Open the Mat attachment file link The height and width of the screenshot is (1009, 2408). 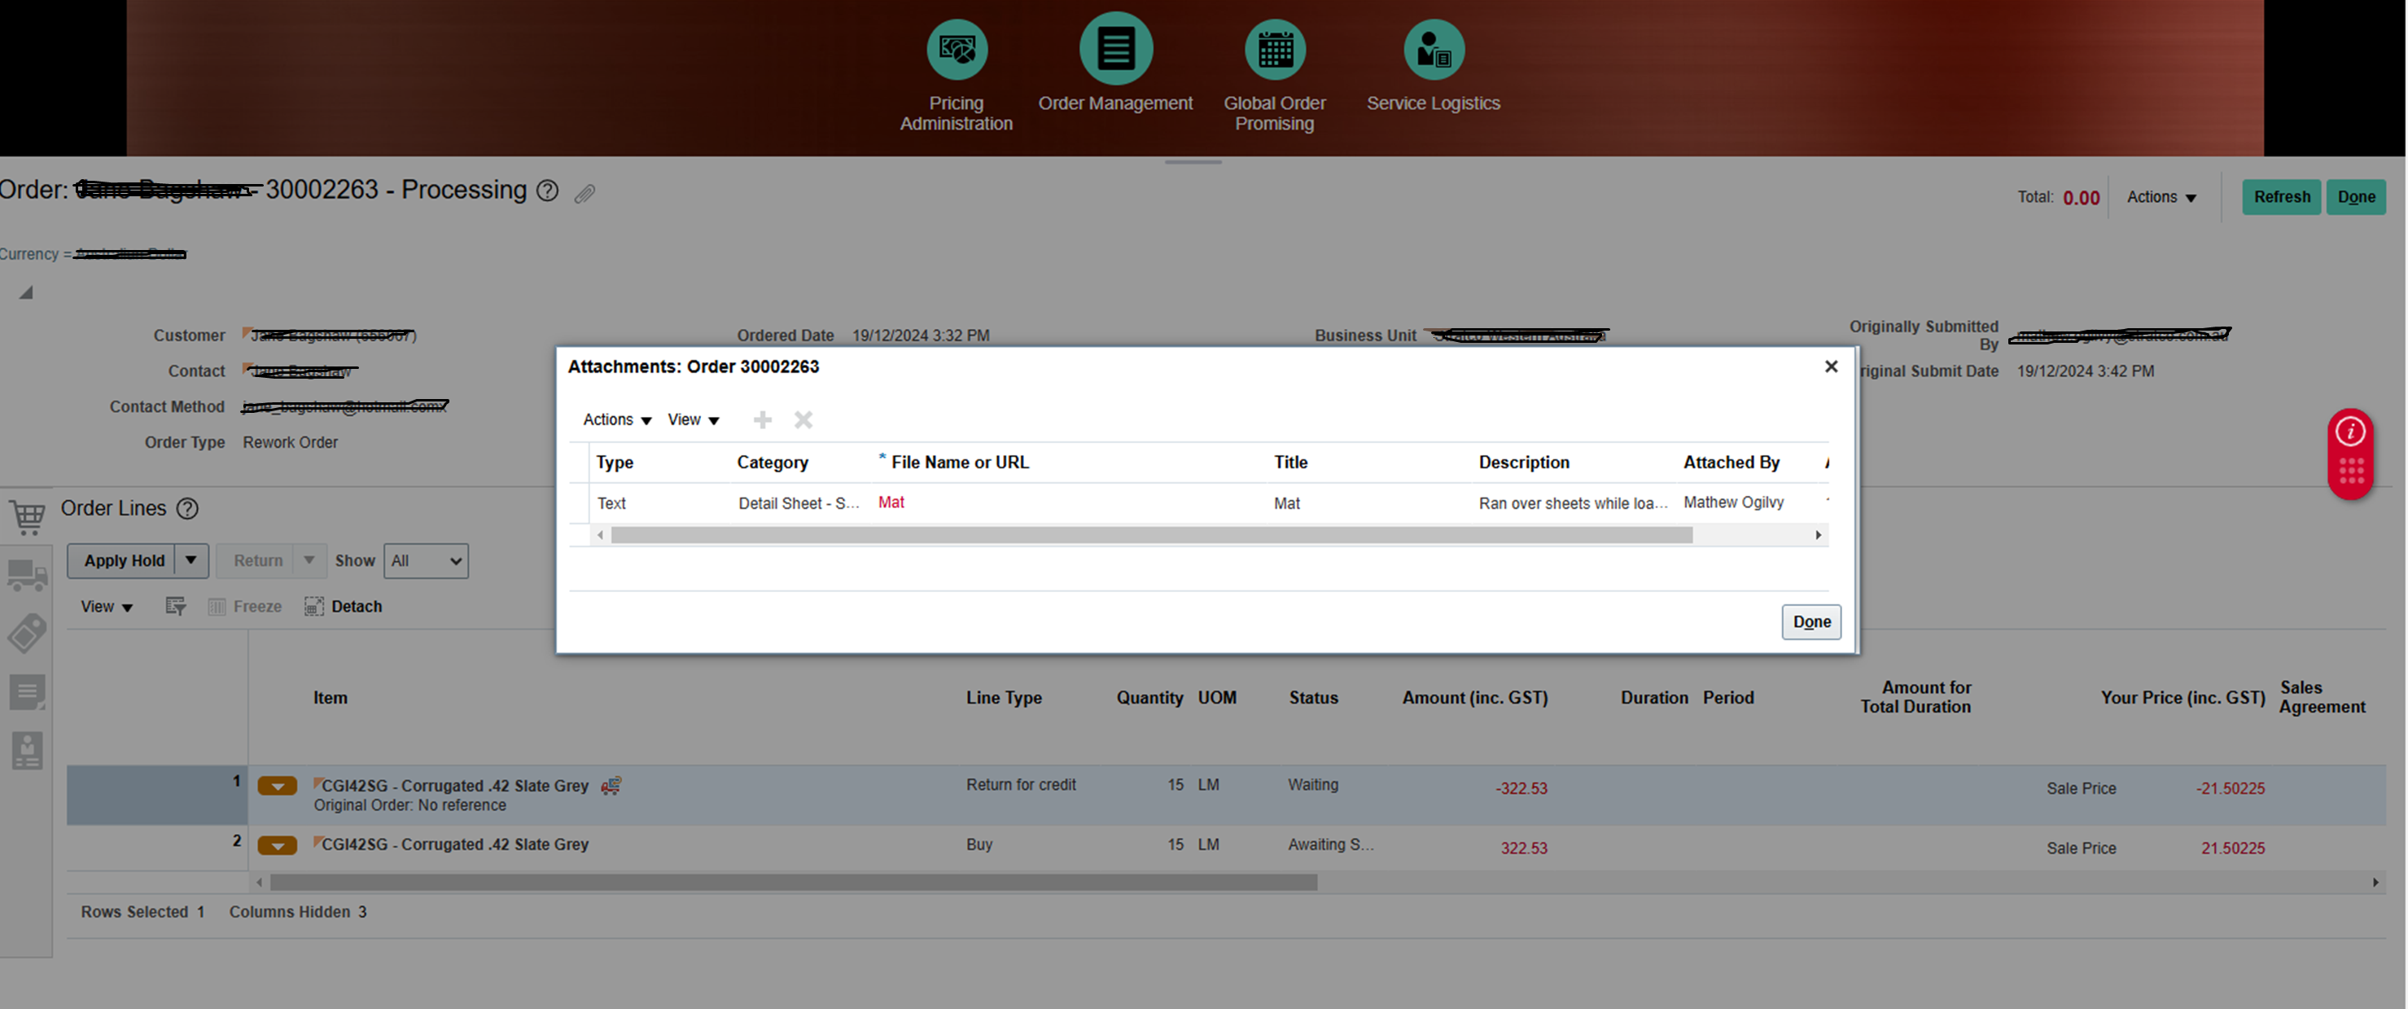point(890,502)
